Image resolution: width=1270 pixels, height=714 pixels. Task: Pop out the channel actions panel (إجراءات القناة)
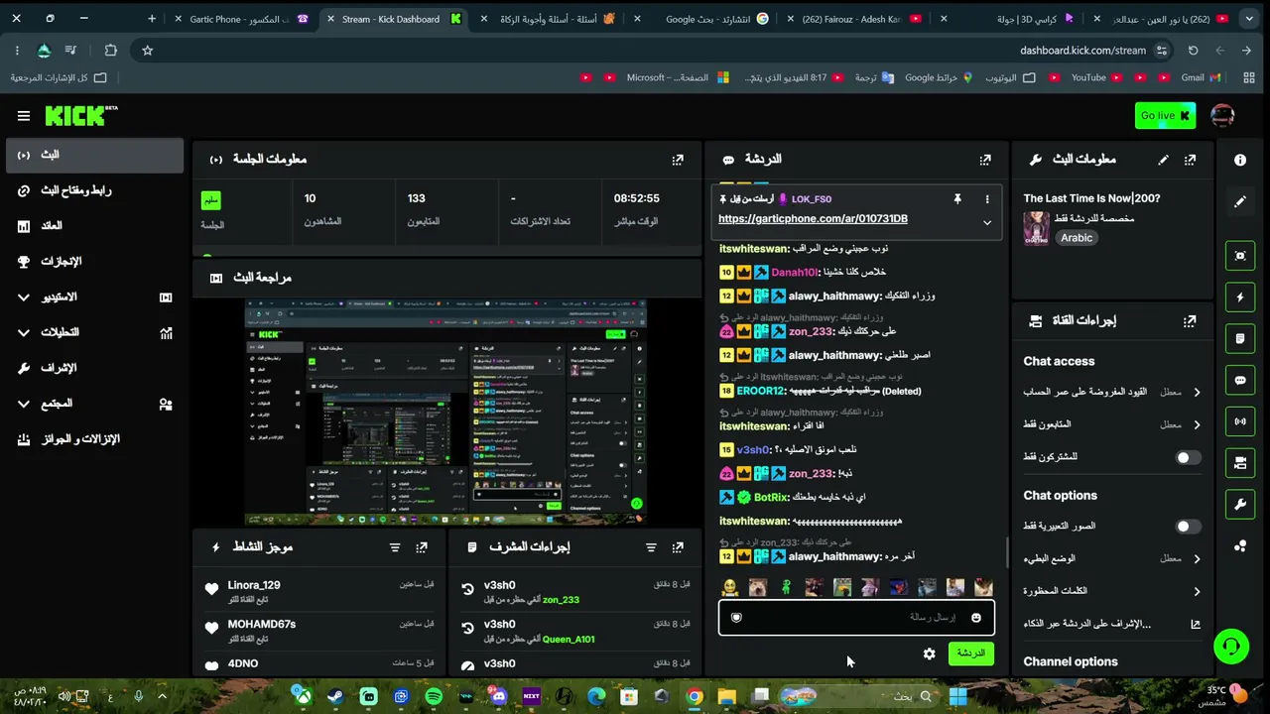coord(1190,321)
